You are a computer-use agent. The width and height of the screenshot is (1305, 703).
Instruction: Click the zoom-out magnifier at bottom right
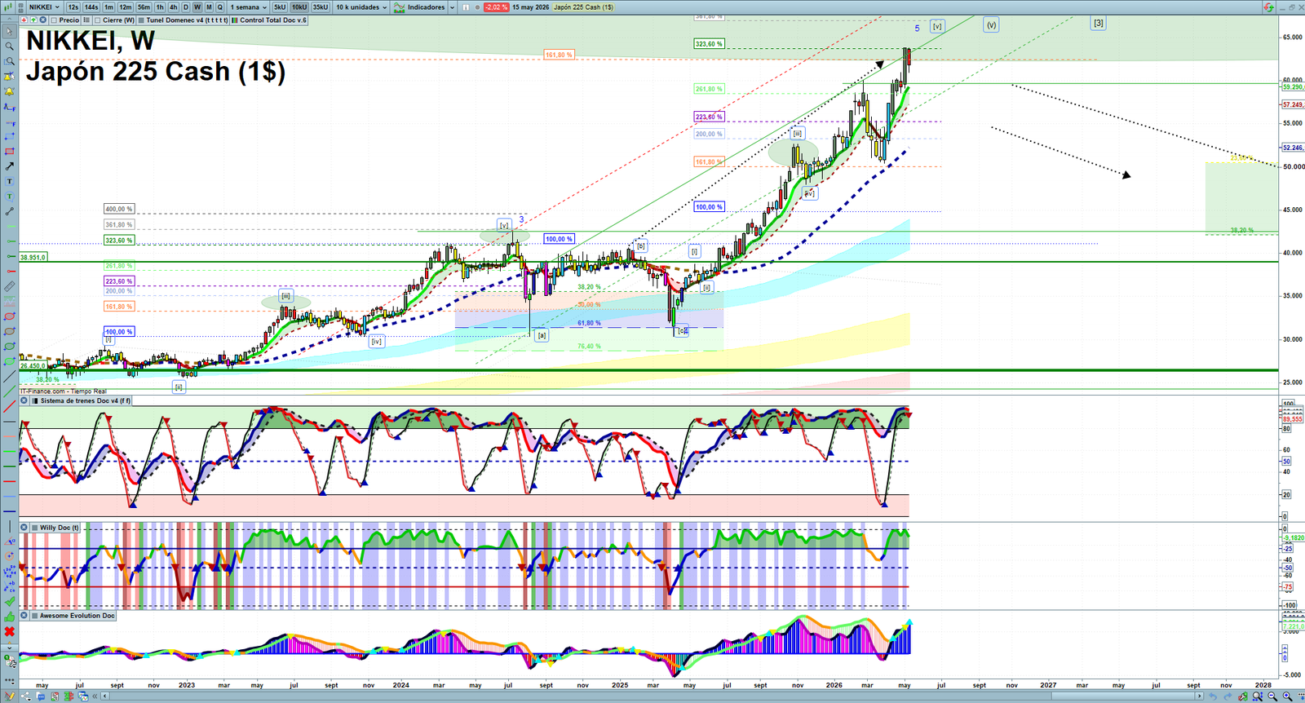tap(1272, 696)
